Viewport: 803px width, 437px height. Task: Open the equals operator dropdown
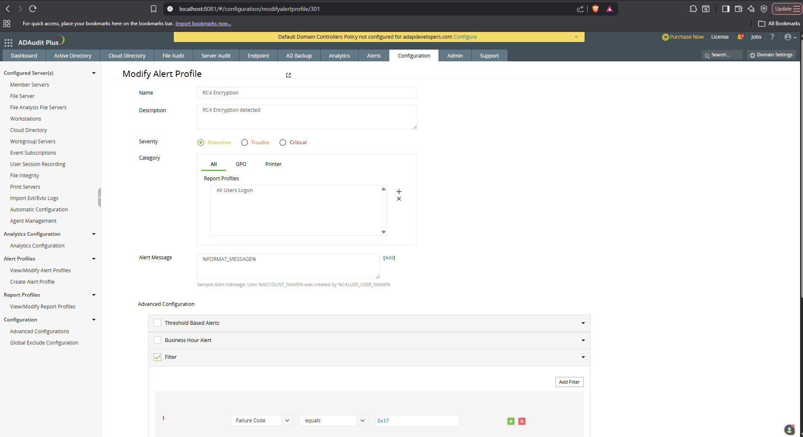(x=334, y=421)
